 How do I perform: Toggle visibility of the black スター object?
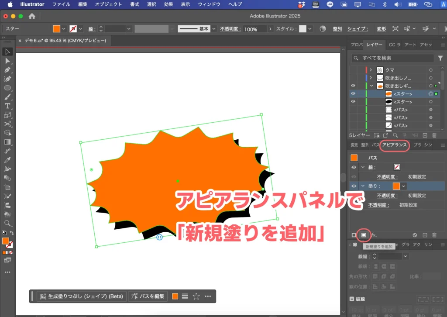point(353,101)
